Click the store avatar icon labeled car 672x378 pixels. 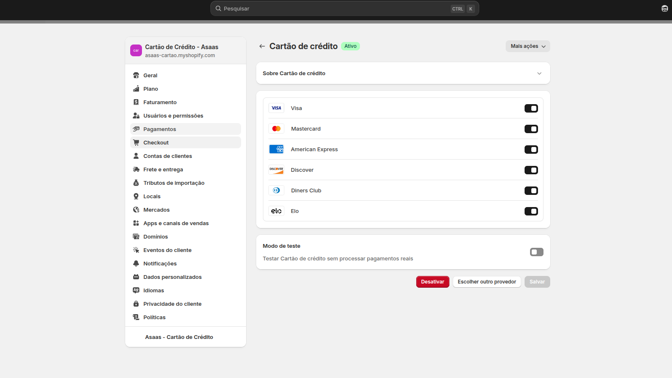(x=136, y=50)
